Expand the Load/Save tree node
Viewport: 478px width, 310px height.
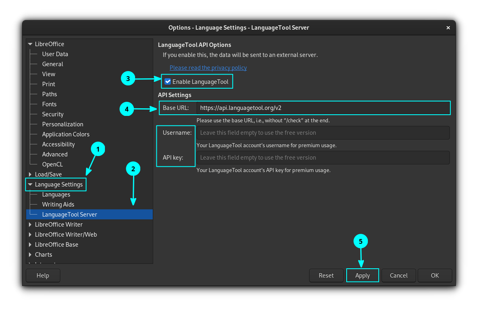pyautogui.click(x=30, y=174)
